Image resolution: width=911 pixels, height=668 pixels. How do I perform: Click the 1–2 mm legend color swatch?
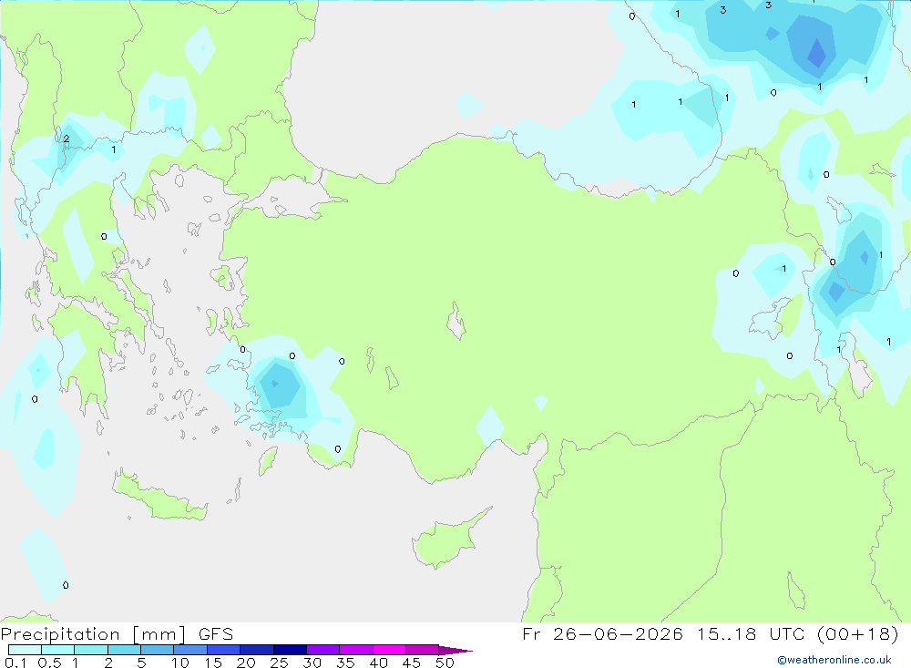click(x=91, y=650)
